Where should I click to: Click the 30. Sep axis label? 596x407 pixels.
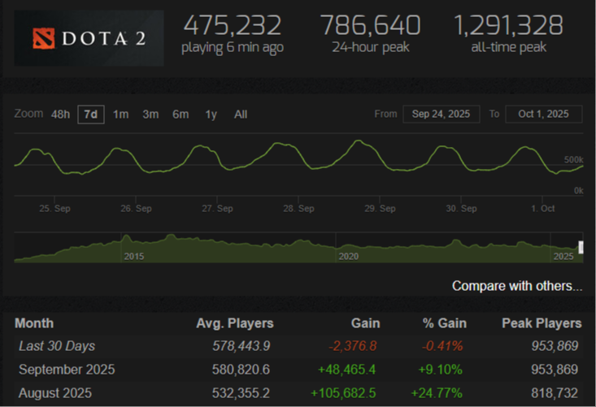click(462, 209)
